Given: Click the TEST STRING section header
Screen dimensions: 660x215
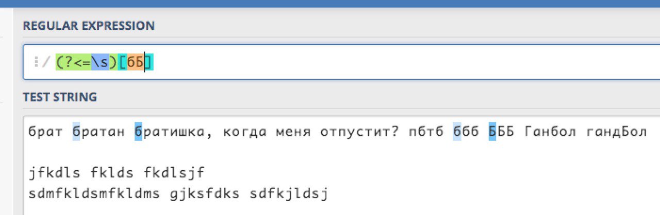Looking at the screenshot, I should click(60, 97).
